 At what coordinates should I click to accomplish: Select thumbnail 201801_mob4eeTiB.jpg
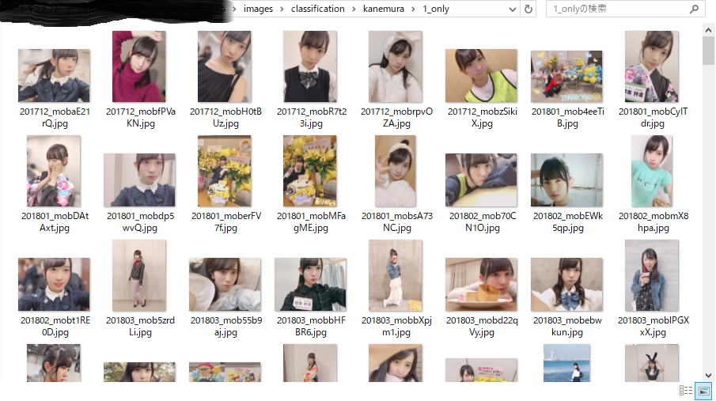point(566,76)
